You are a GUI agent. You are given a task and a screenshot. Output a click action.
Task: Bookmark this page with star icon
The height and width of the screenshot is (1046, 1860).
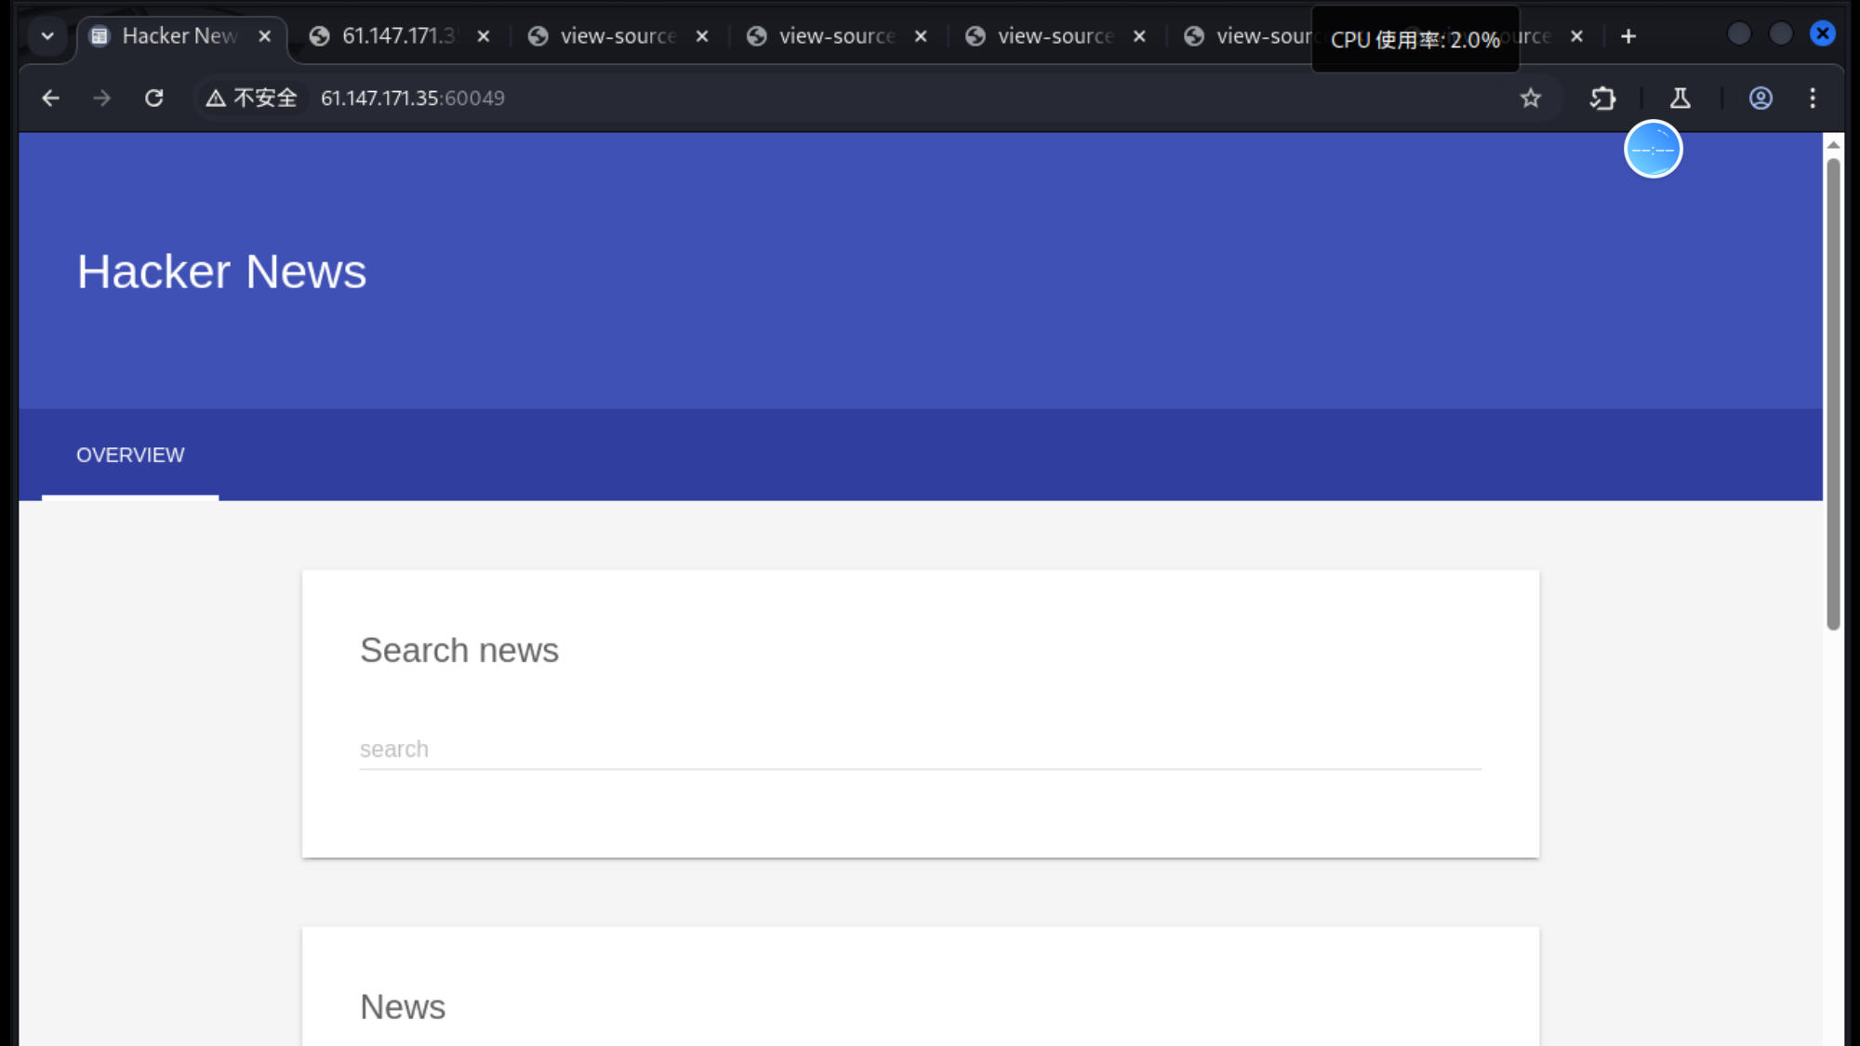coord(1530,98)
